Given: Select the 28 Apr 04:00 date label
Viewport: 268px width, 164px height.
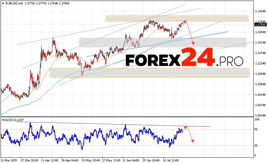Looking at the screenshot, I should [70, 161].
